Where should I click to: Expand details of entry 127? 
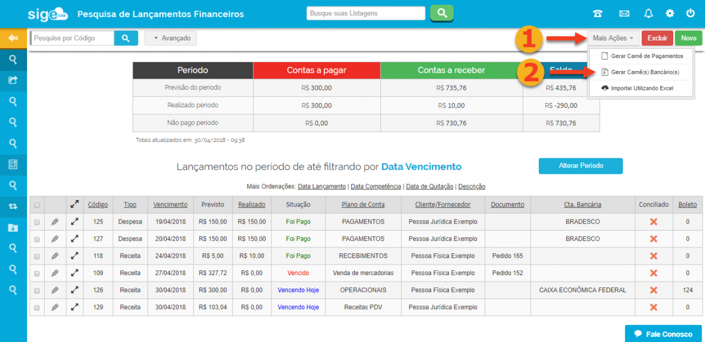click(75, 239)
